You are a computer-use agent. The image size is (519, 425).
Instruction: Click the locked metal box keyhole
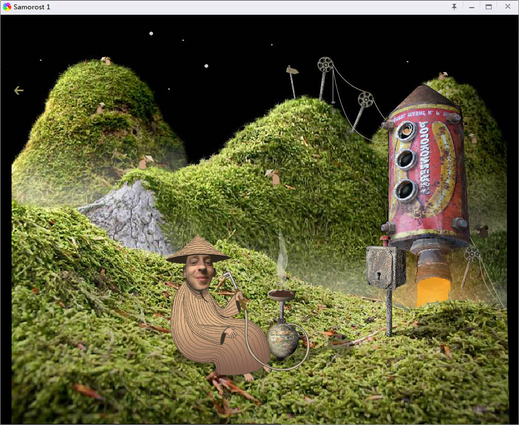tap(378, 275)
